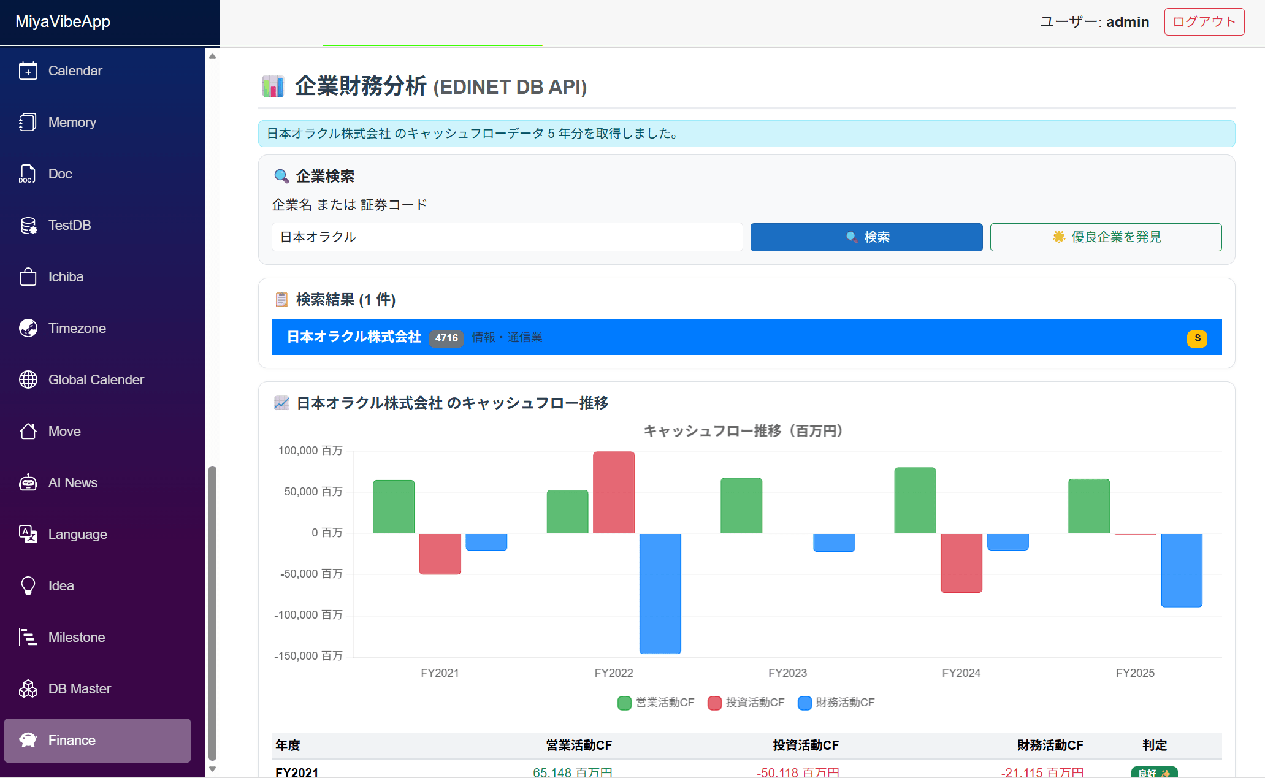Click the Timezone globe icon

28,329
